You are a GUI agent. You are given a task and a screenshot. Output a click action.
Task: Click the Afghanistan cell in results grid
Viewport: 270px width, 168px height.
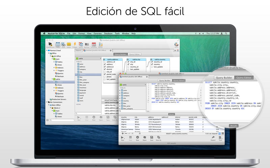[126, 120]
